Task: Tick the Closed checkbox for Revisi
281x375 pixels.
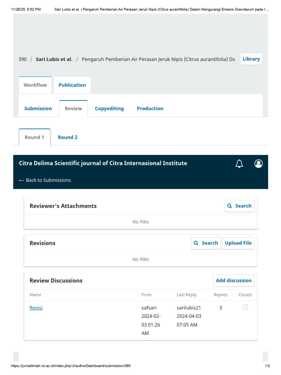Action: click(x=245, y=307)
